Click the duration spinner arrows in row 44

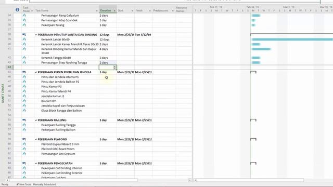click(x=114, y=67)
